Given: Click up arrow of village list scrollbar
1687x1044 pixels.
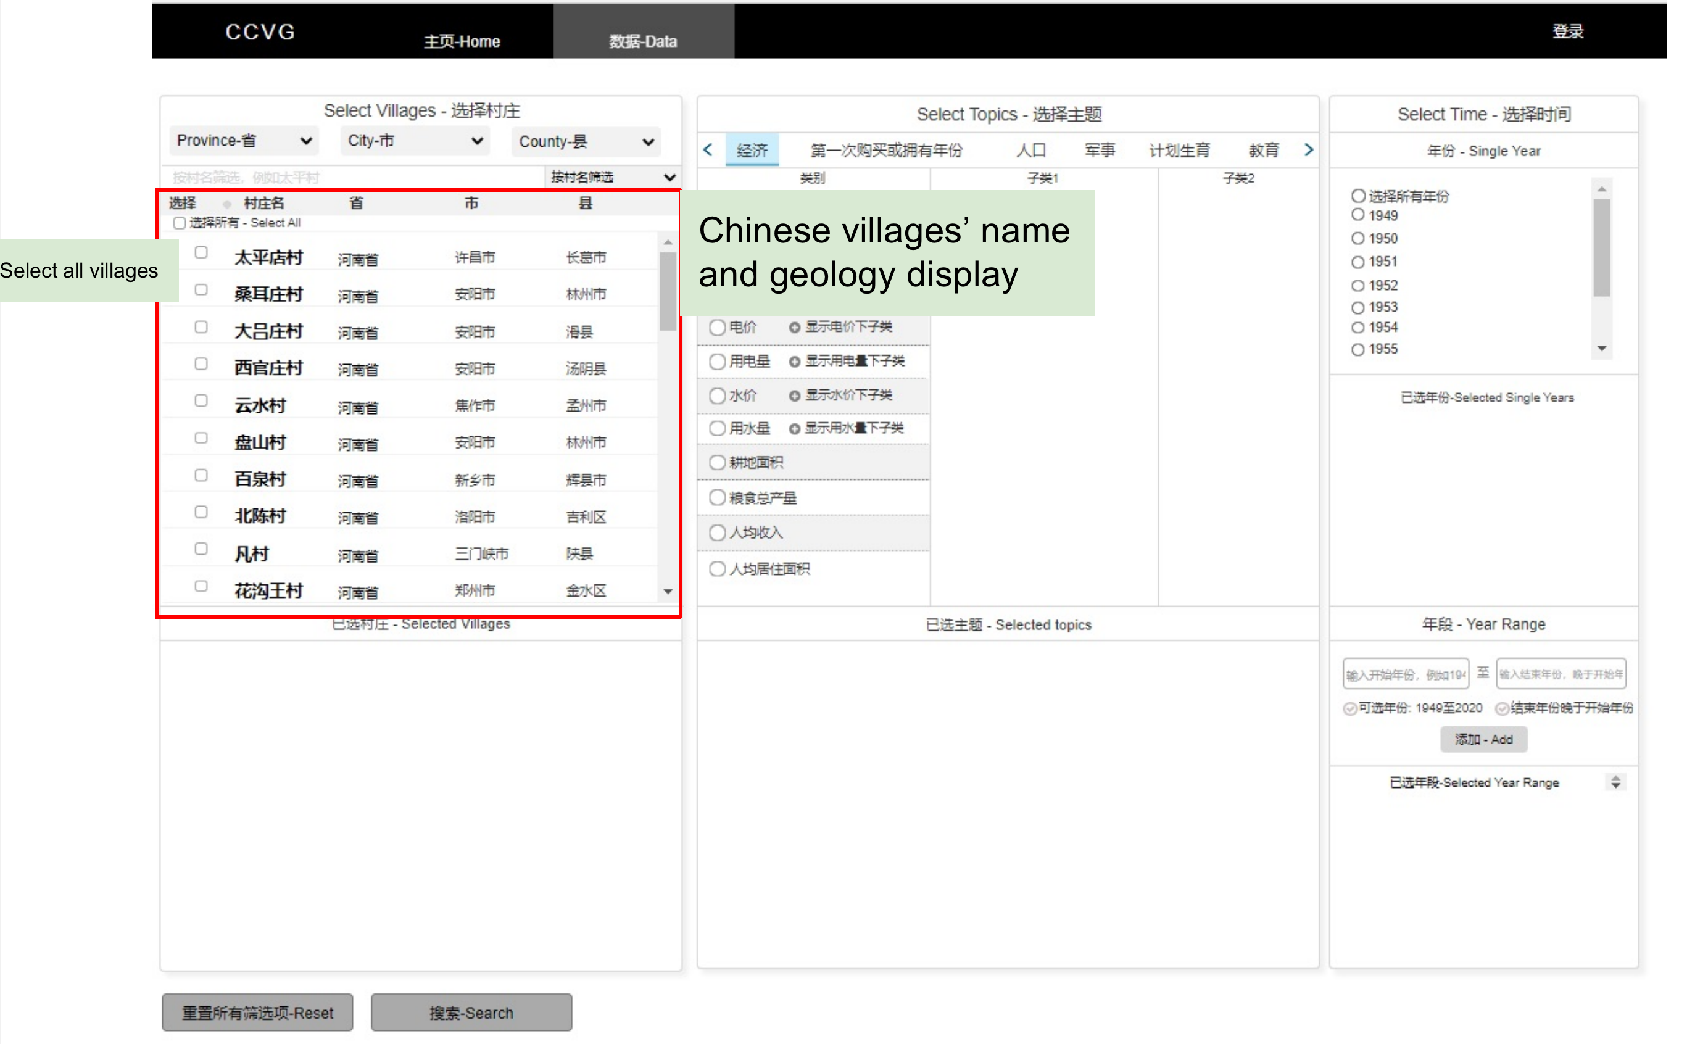Looking at the screenshot, I should [668, 242].
